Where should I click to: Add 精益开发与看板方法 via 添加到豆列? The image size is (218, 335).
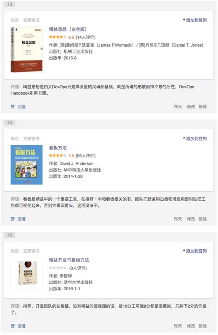[195, 251]
